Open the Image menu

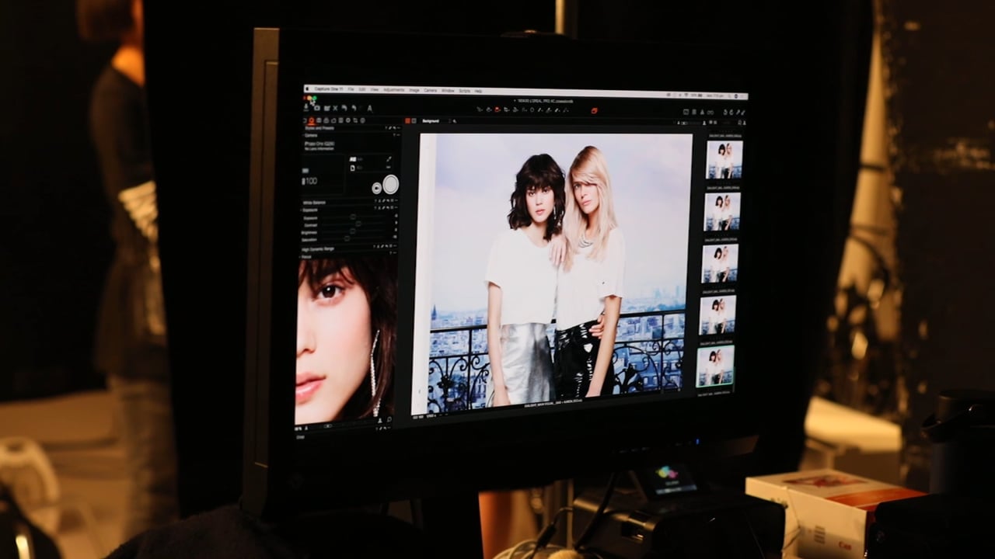(414, 90)
